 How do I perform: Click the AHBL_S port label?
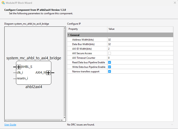click(x=27, y=67)
